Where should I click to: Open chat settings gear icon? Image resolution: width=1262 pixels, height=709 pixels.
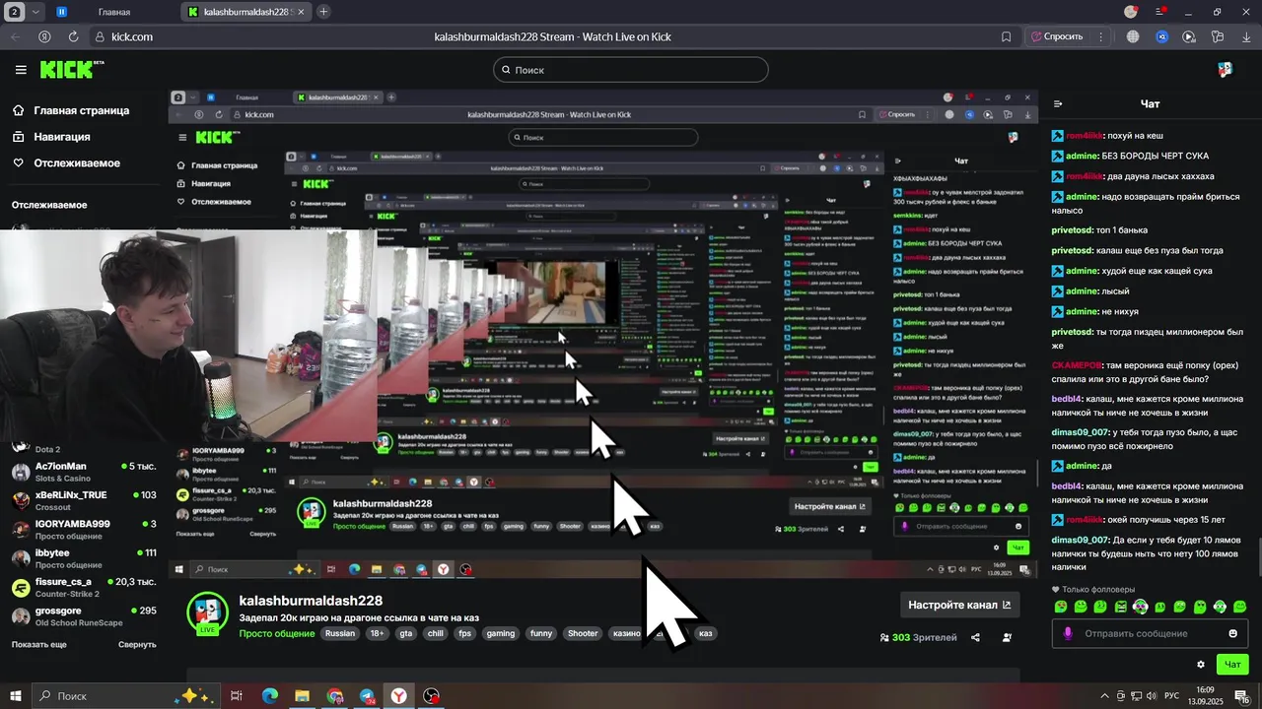click(1200, 665)
